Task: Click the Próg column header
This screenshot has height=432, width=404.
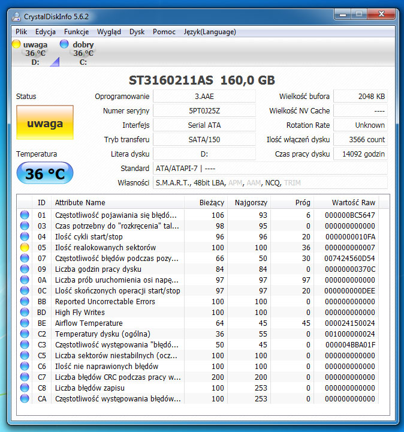Action: pyautogui.click(x=293, y=203)
